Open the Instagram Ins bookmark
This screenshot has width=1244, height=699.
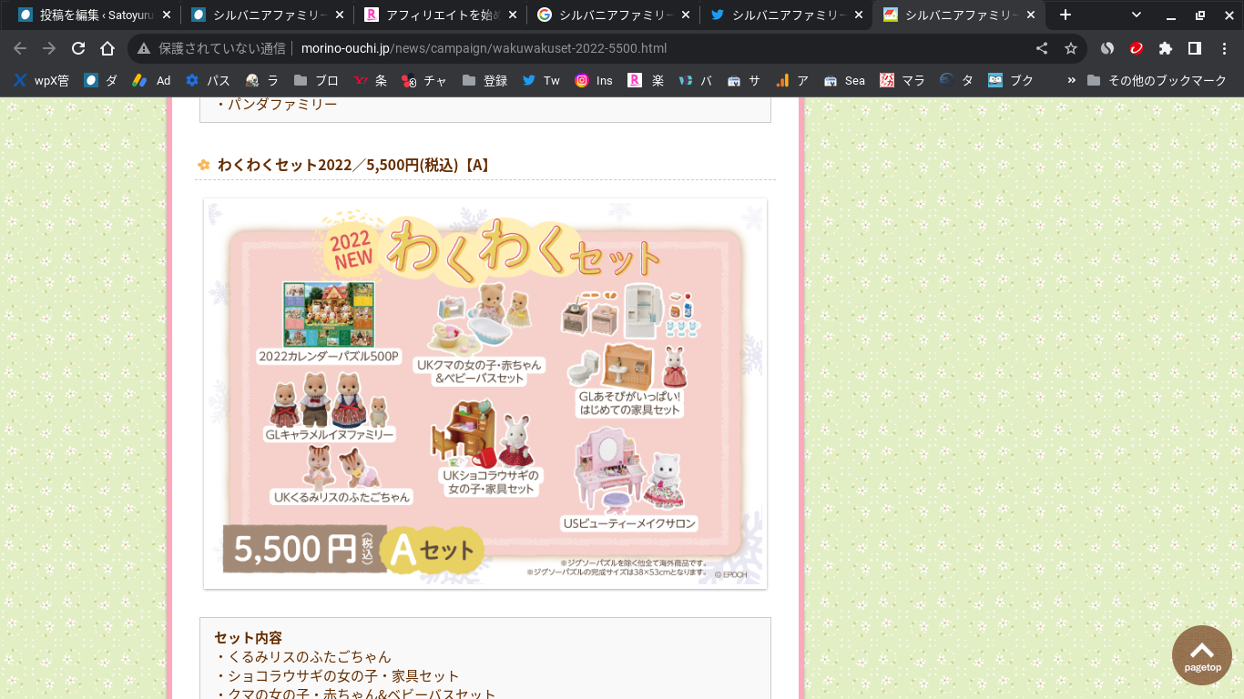click(595, 80)
